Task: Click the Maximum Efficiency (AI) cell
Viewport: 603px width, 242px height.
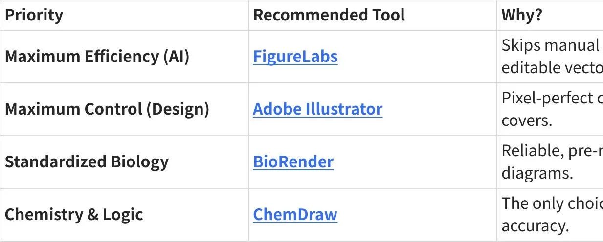Action: 97,57
